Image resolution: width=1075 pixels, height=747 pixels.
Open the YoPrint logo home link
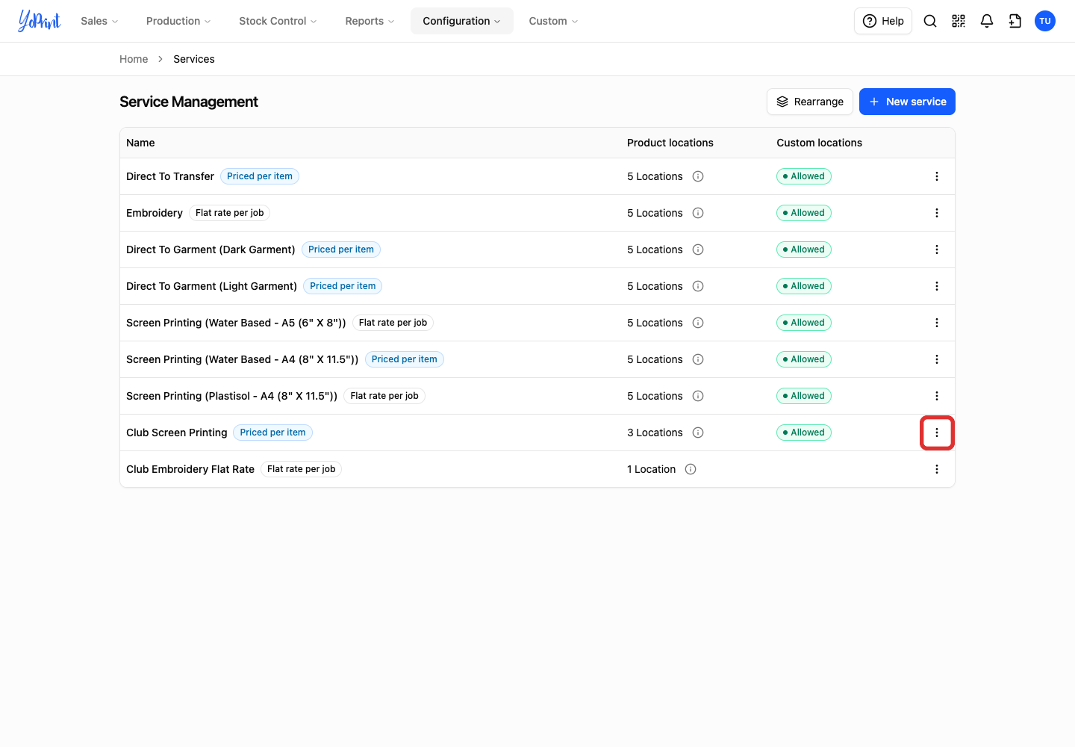tap(40, 21)
